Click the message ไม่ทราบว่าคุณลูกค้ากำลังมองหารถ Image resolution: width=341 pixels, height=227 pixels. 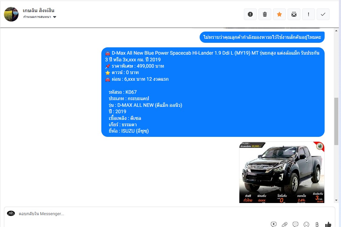262,37
